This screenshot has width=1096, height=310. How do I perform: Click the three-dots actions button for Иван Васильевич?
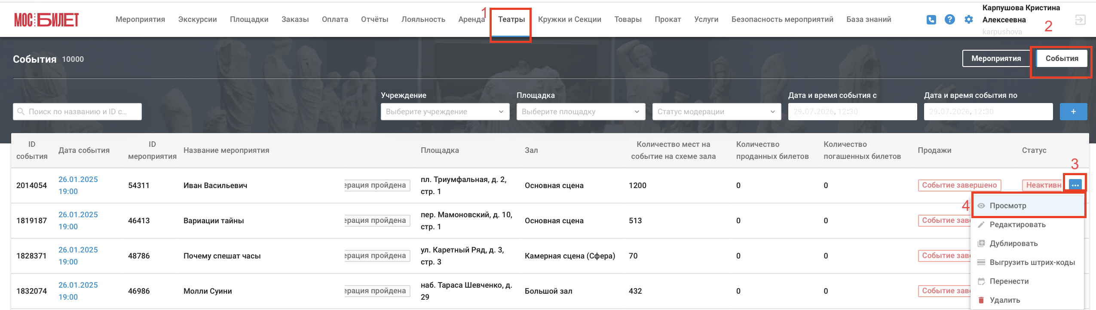pos(1075,185)
